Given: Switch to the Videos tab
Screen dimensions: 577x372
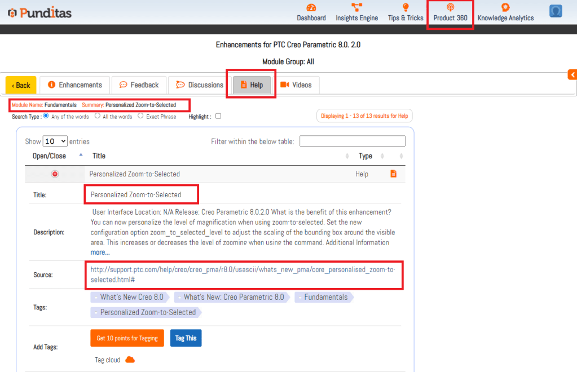Looking at the screenshot, I should (296, 85).
